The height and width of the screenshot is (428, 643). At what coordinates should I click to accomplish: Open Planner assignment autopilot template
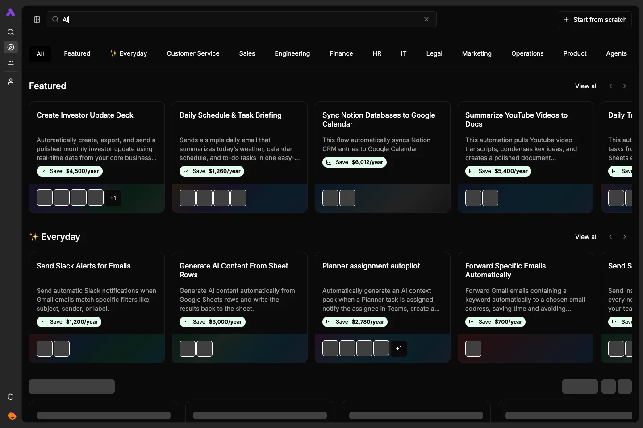point(383,308)
